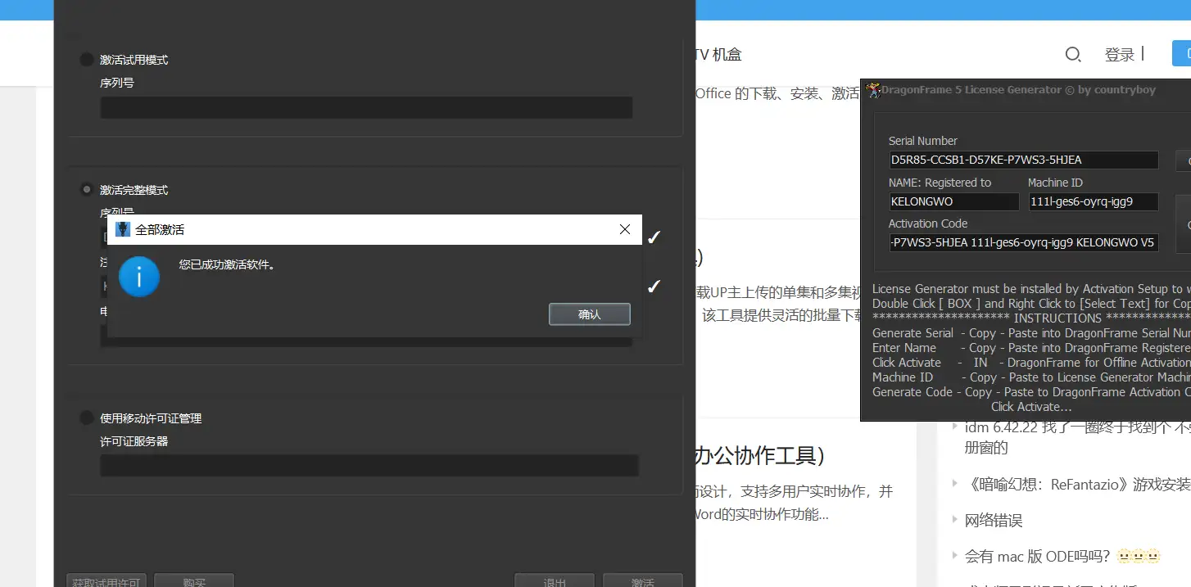The height and width of the screenshot is (587, 1191).
Task: Click the checkmark beside the serial number field
Action: (654, 237)
